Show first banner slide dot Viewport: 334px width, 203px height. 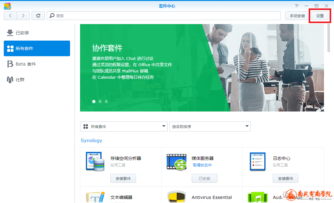tap(94, 101)
